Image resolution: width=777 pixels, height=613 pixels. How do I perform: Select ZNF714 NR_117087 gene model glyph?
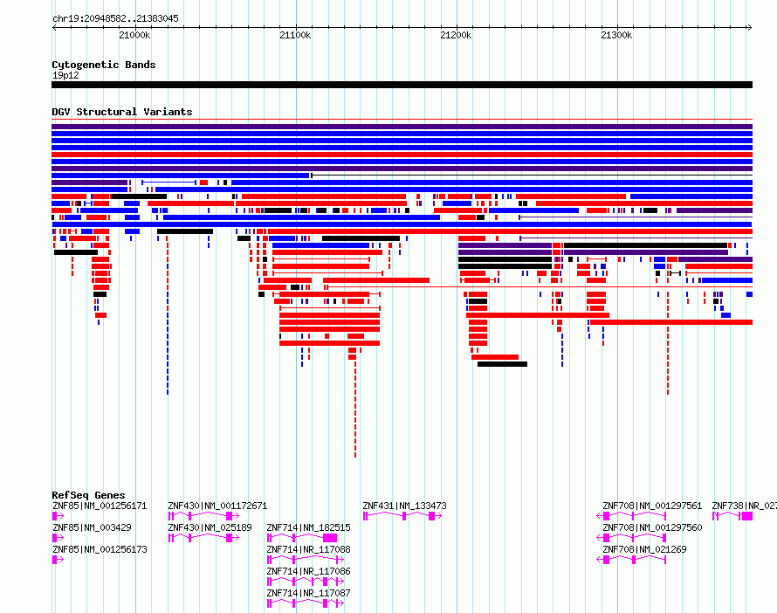tap(306, 603)
